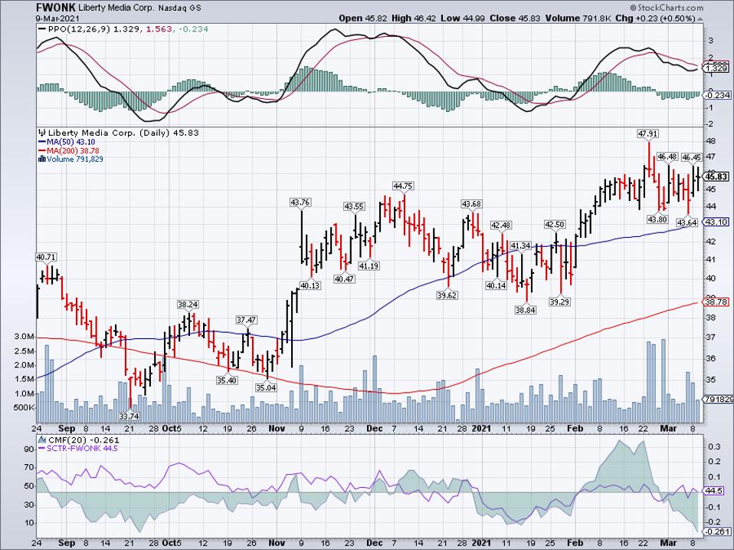Click the 33.74 low price label

[x=129, y=416]
